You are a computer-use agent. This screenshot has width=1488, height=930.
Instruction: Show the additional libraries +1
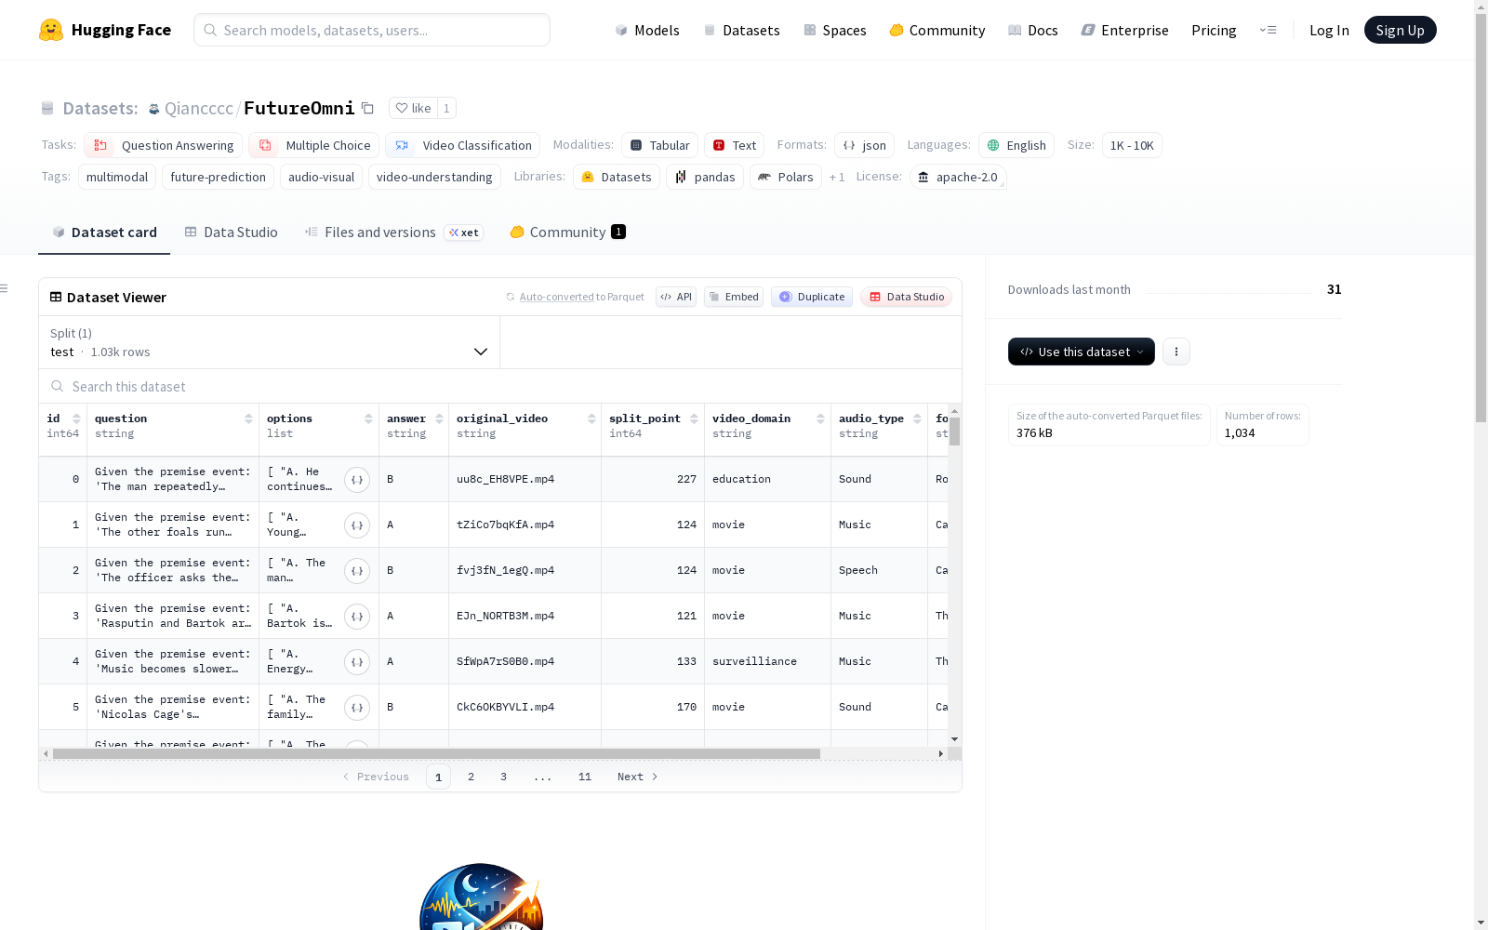[837, 177]
